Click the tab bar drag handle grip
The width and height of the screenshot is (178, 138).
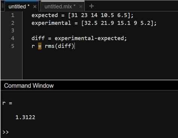tap(3, 6)
